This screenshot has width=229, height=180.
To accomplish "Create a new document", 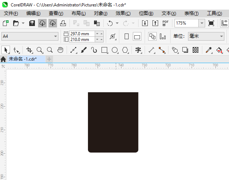I will coord(6,23).
